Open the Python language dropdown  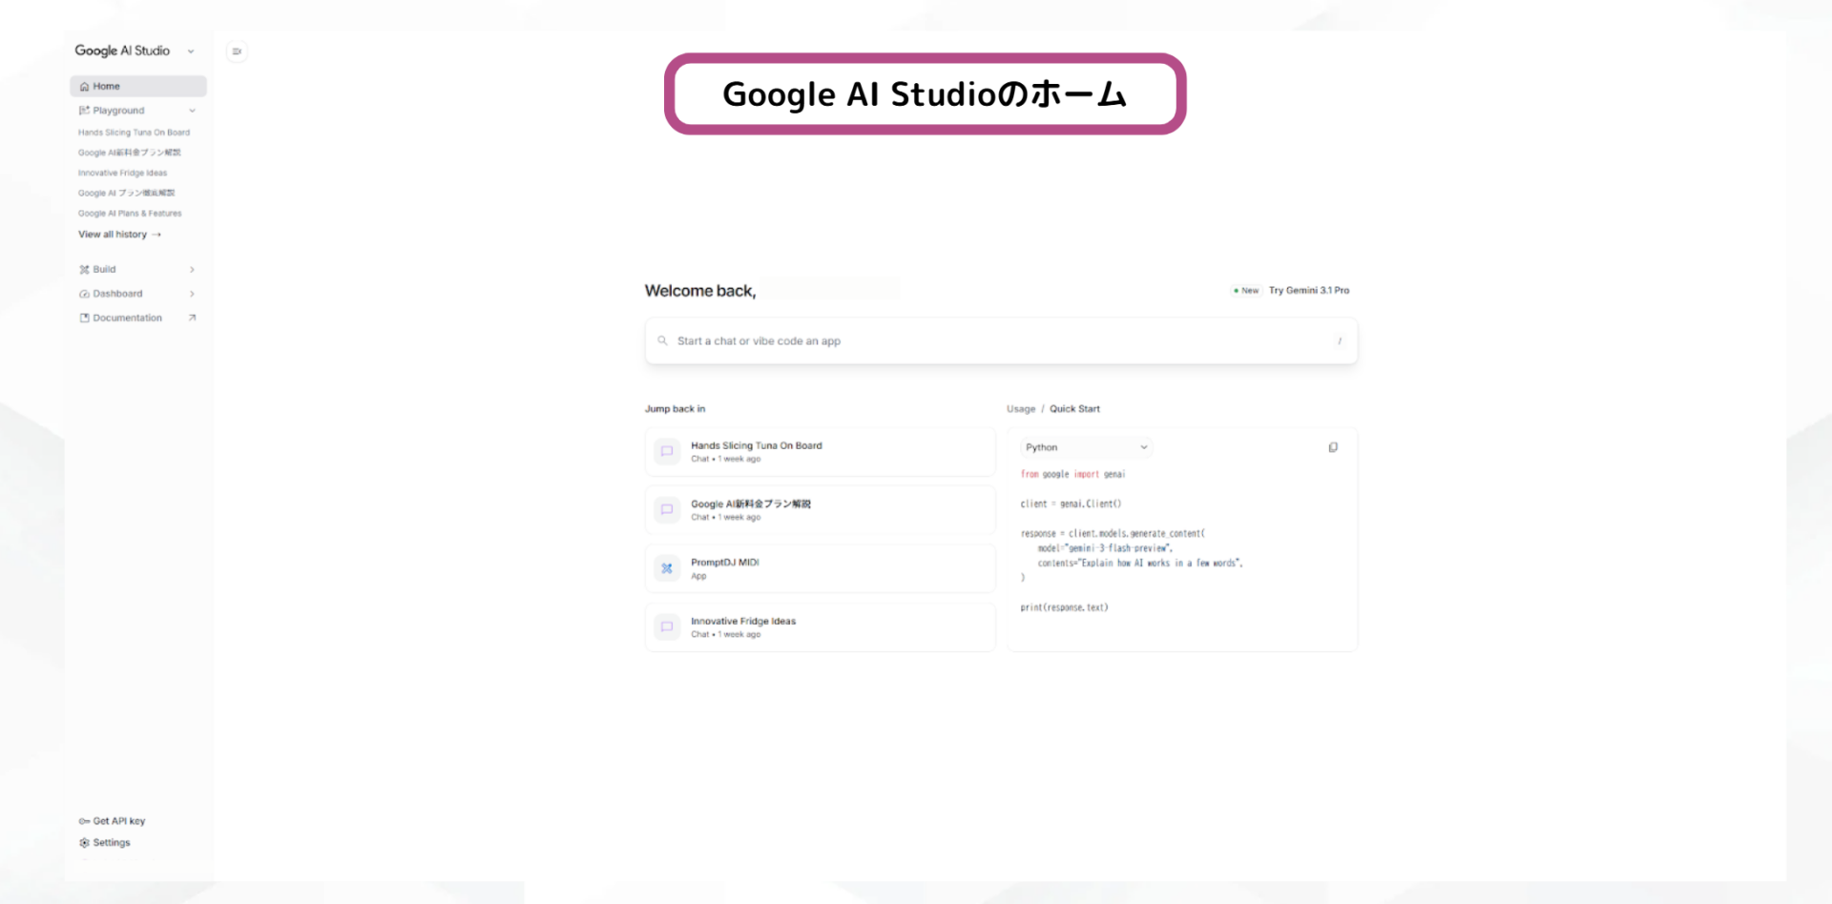[1085, 446]
